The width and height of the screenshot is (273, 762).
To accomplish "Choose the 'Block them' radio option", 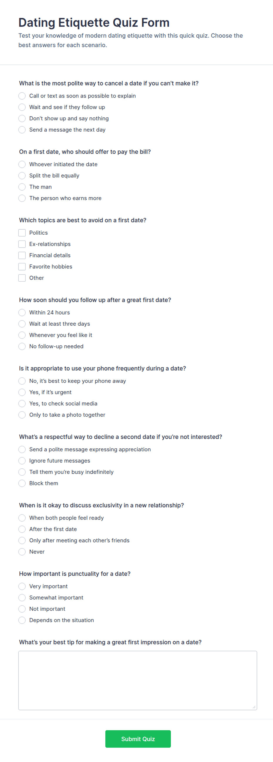I will point(22,483).
